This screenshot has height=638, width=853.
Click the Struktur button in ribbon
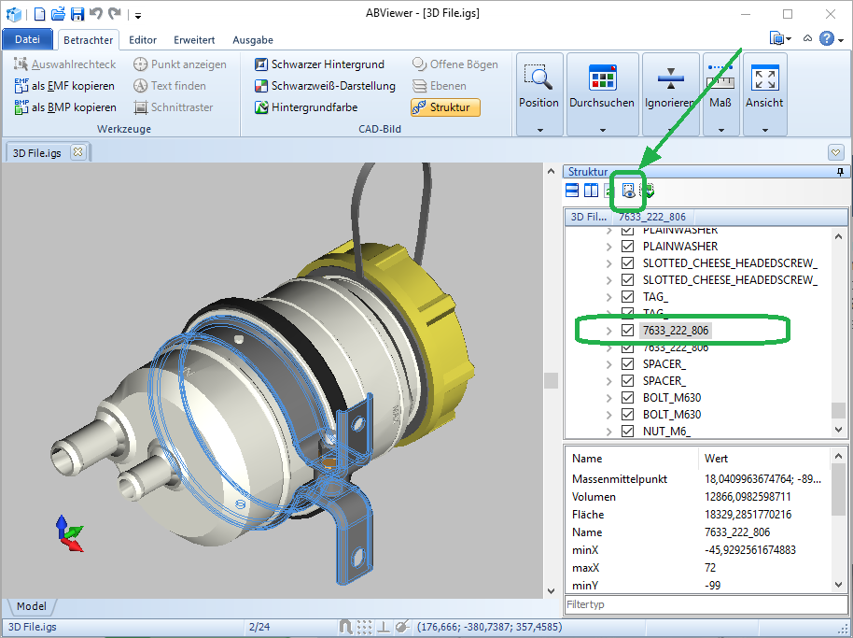445,107
